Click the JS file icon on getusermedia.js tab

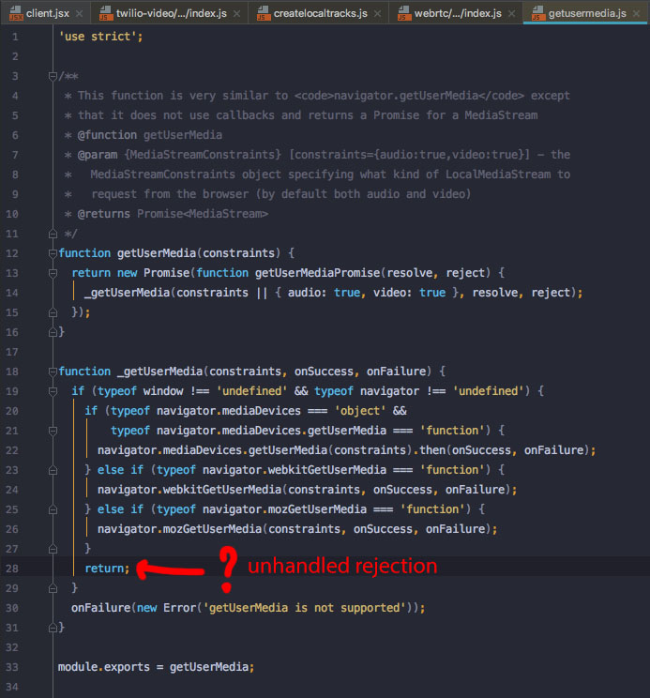pyautogui.click(x=538, y=13)
